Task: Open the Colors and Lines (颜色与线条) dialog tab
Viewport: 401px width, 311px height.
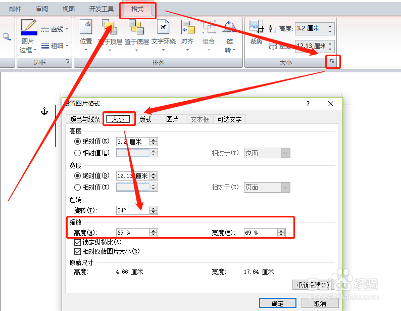Action: [x=85, y=119]
